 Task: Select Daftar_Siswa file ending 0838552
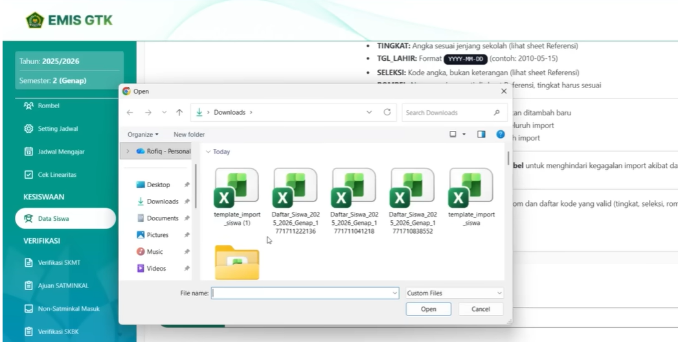(413, 201)
